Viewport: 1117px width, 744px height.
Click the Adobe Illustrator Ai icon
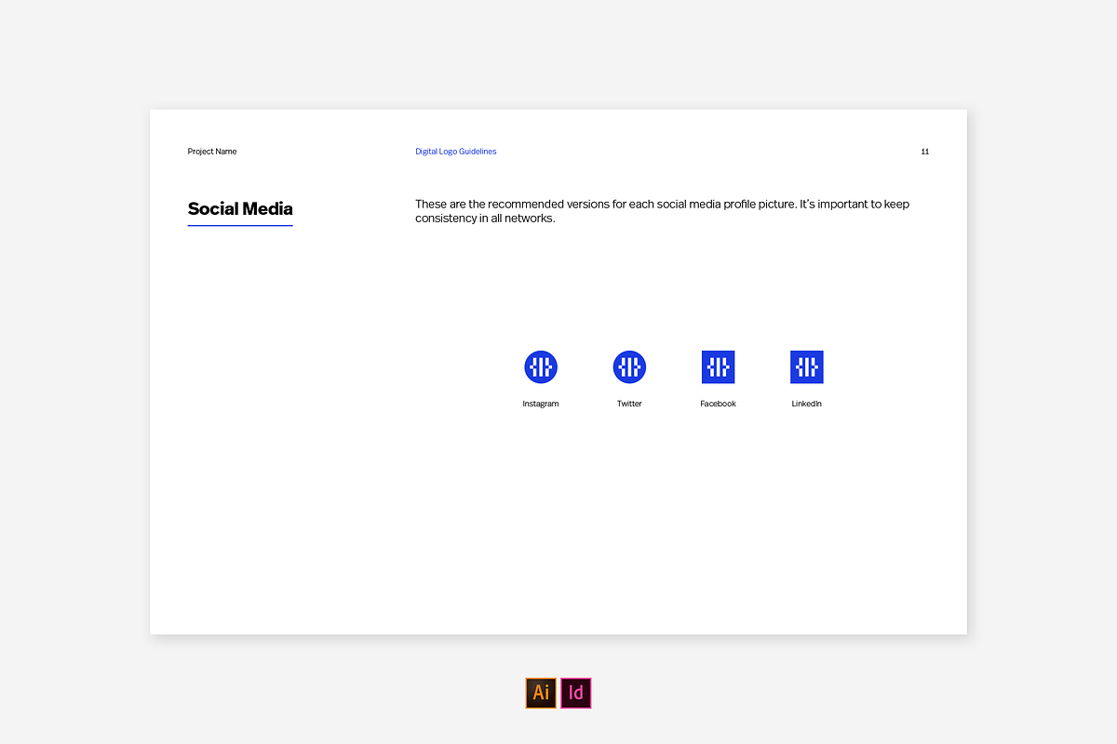[x=541, y=693]
